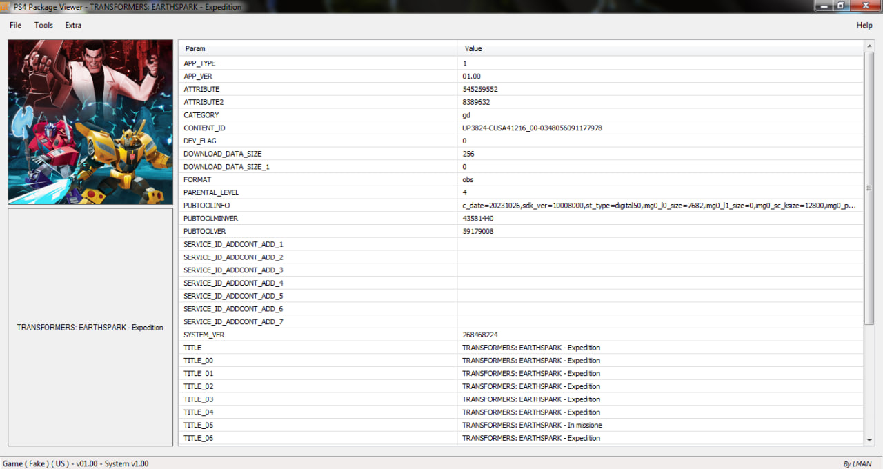Click the scrollbar up arrow
The image size is (883, 469).
tap(869, 46)
